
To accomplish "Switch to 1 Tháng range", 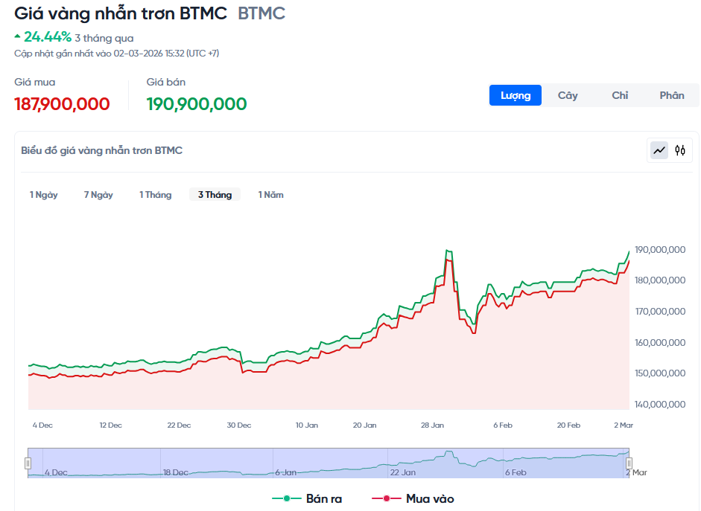I will [155, 195].
